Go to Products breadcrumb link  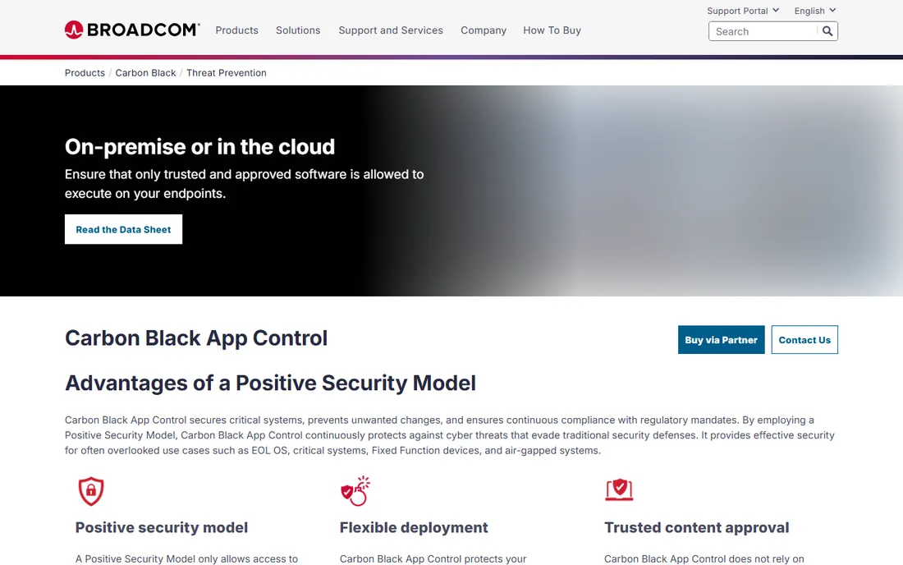[85, 73]
